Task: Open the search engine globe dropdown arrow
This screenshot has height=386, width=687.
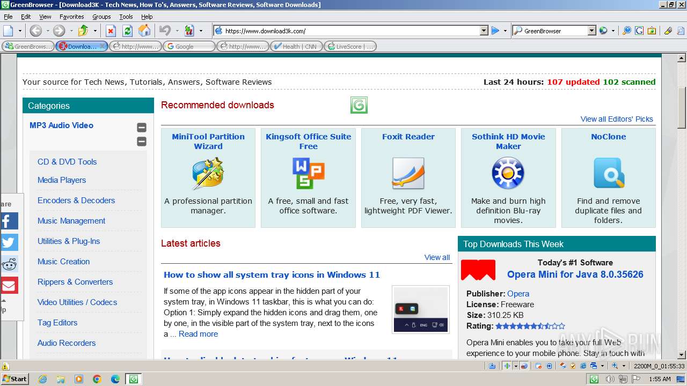Action: click(613, 31)
